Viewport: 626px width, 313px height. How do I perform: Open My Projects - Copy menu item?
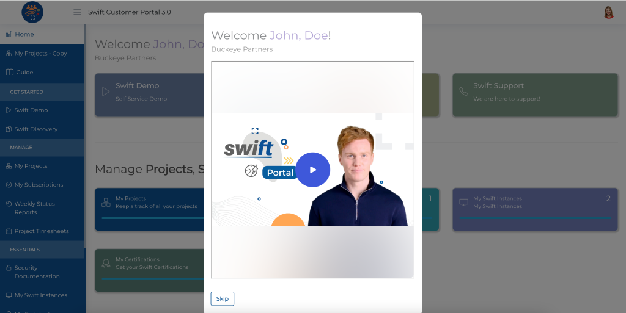pos(42,53)
